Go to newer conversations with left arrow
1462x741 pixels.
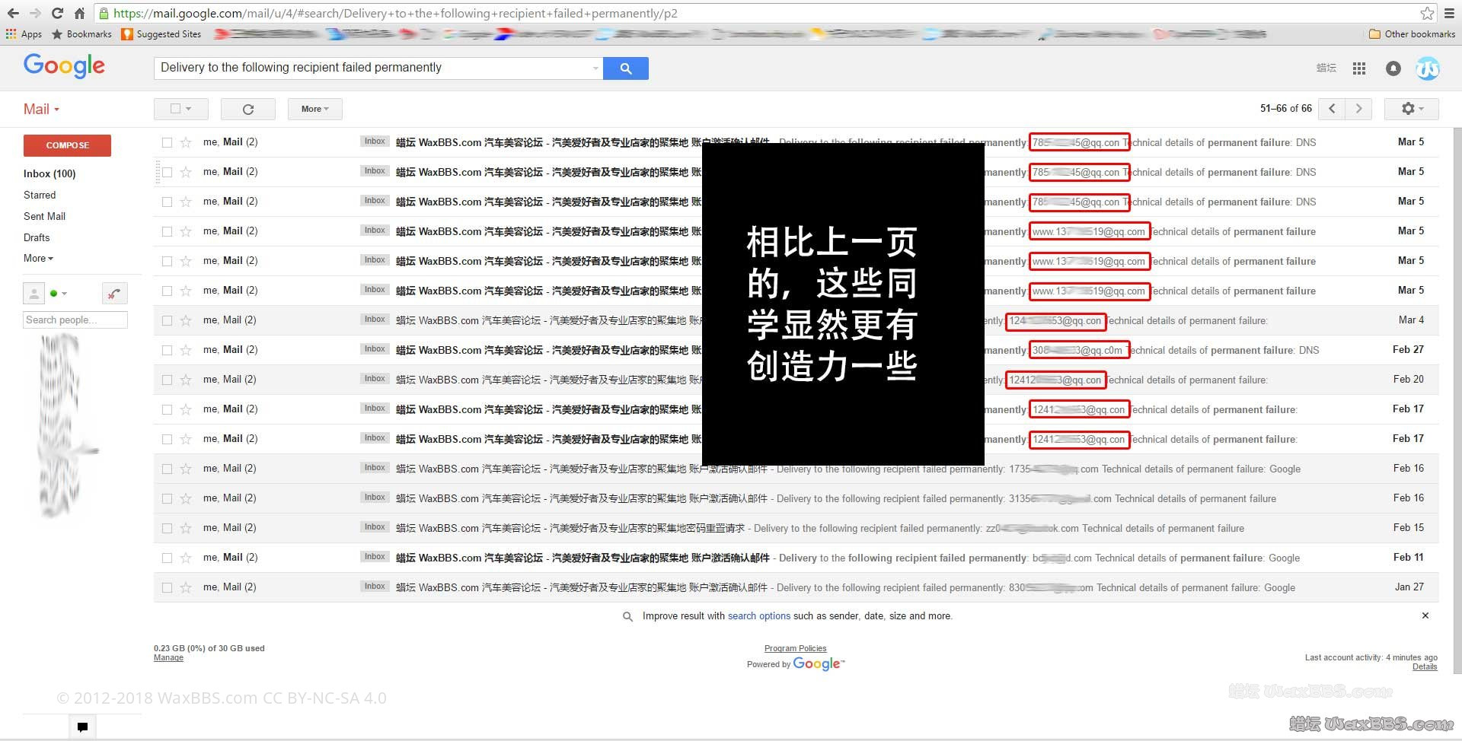pyautogui.click(x=1331, y=109)
